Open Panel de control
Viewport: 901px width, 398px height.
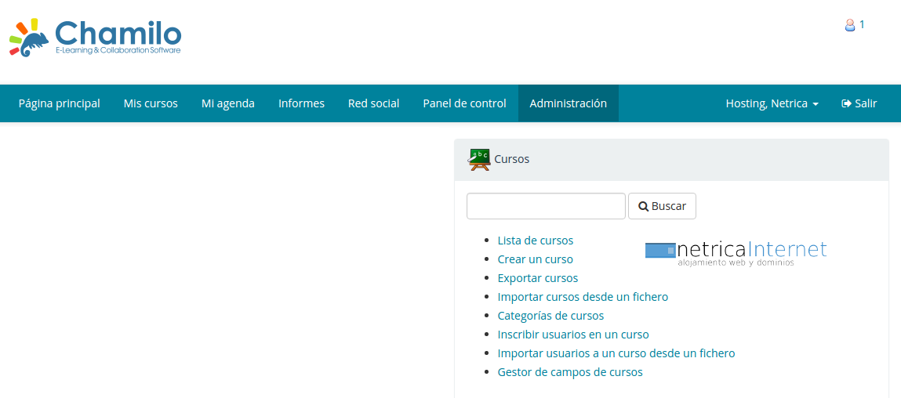point(464,103)
